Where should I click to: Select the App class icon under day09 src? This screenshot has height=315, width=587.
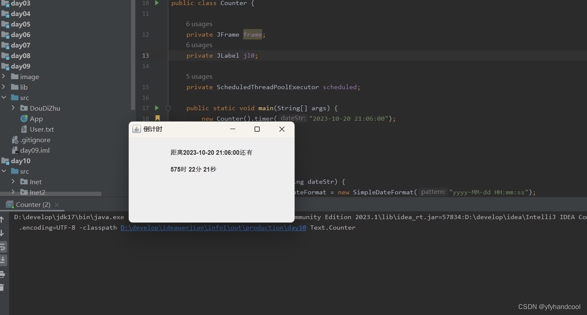pos(24,119)
